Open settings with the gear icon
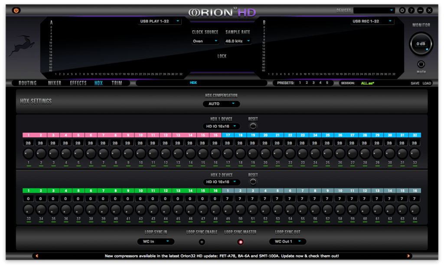444x267 pixels. pyautogui.click(x=402, y=10)
